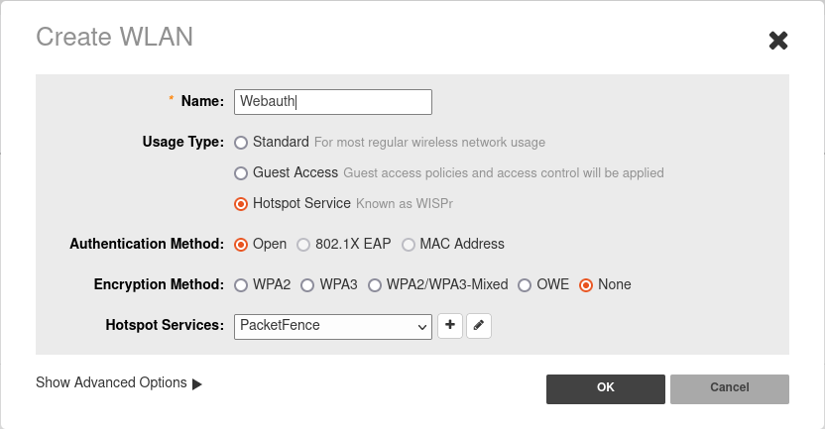Expand Show Advanced Options
This screenshot has height=429, width=825.
click(x=111, y=382)
